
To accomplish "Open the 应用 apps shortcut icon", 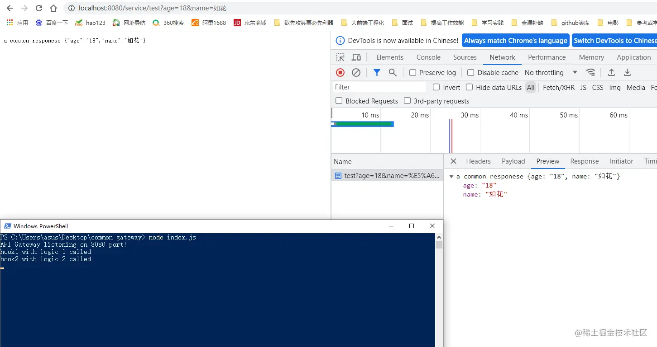I will 10,23.
